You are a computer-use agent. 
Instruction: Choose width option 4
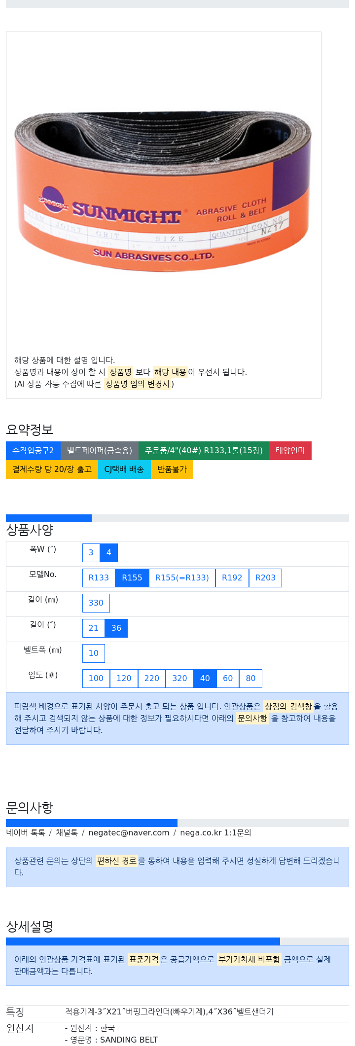[109, 553]
